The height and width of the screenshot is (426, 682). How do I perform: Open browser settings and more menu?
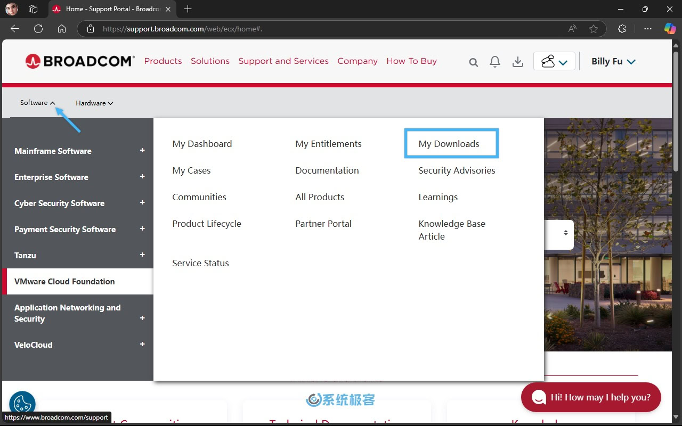(648, 29)
